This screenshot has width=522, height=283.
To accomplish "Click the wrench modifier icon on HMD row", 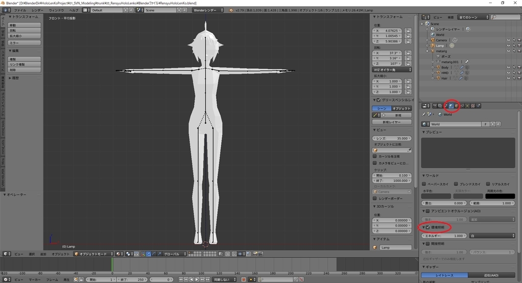I will 462,72.
